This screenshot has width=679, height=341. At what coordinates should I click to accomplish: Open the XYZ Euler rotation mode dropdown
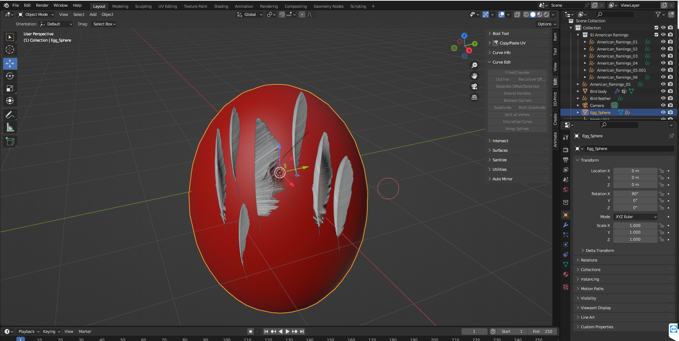pos(636,217)
